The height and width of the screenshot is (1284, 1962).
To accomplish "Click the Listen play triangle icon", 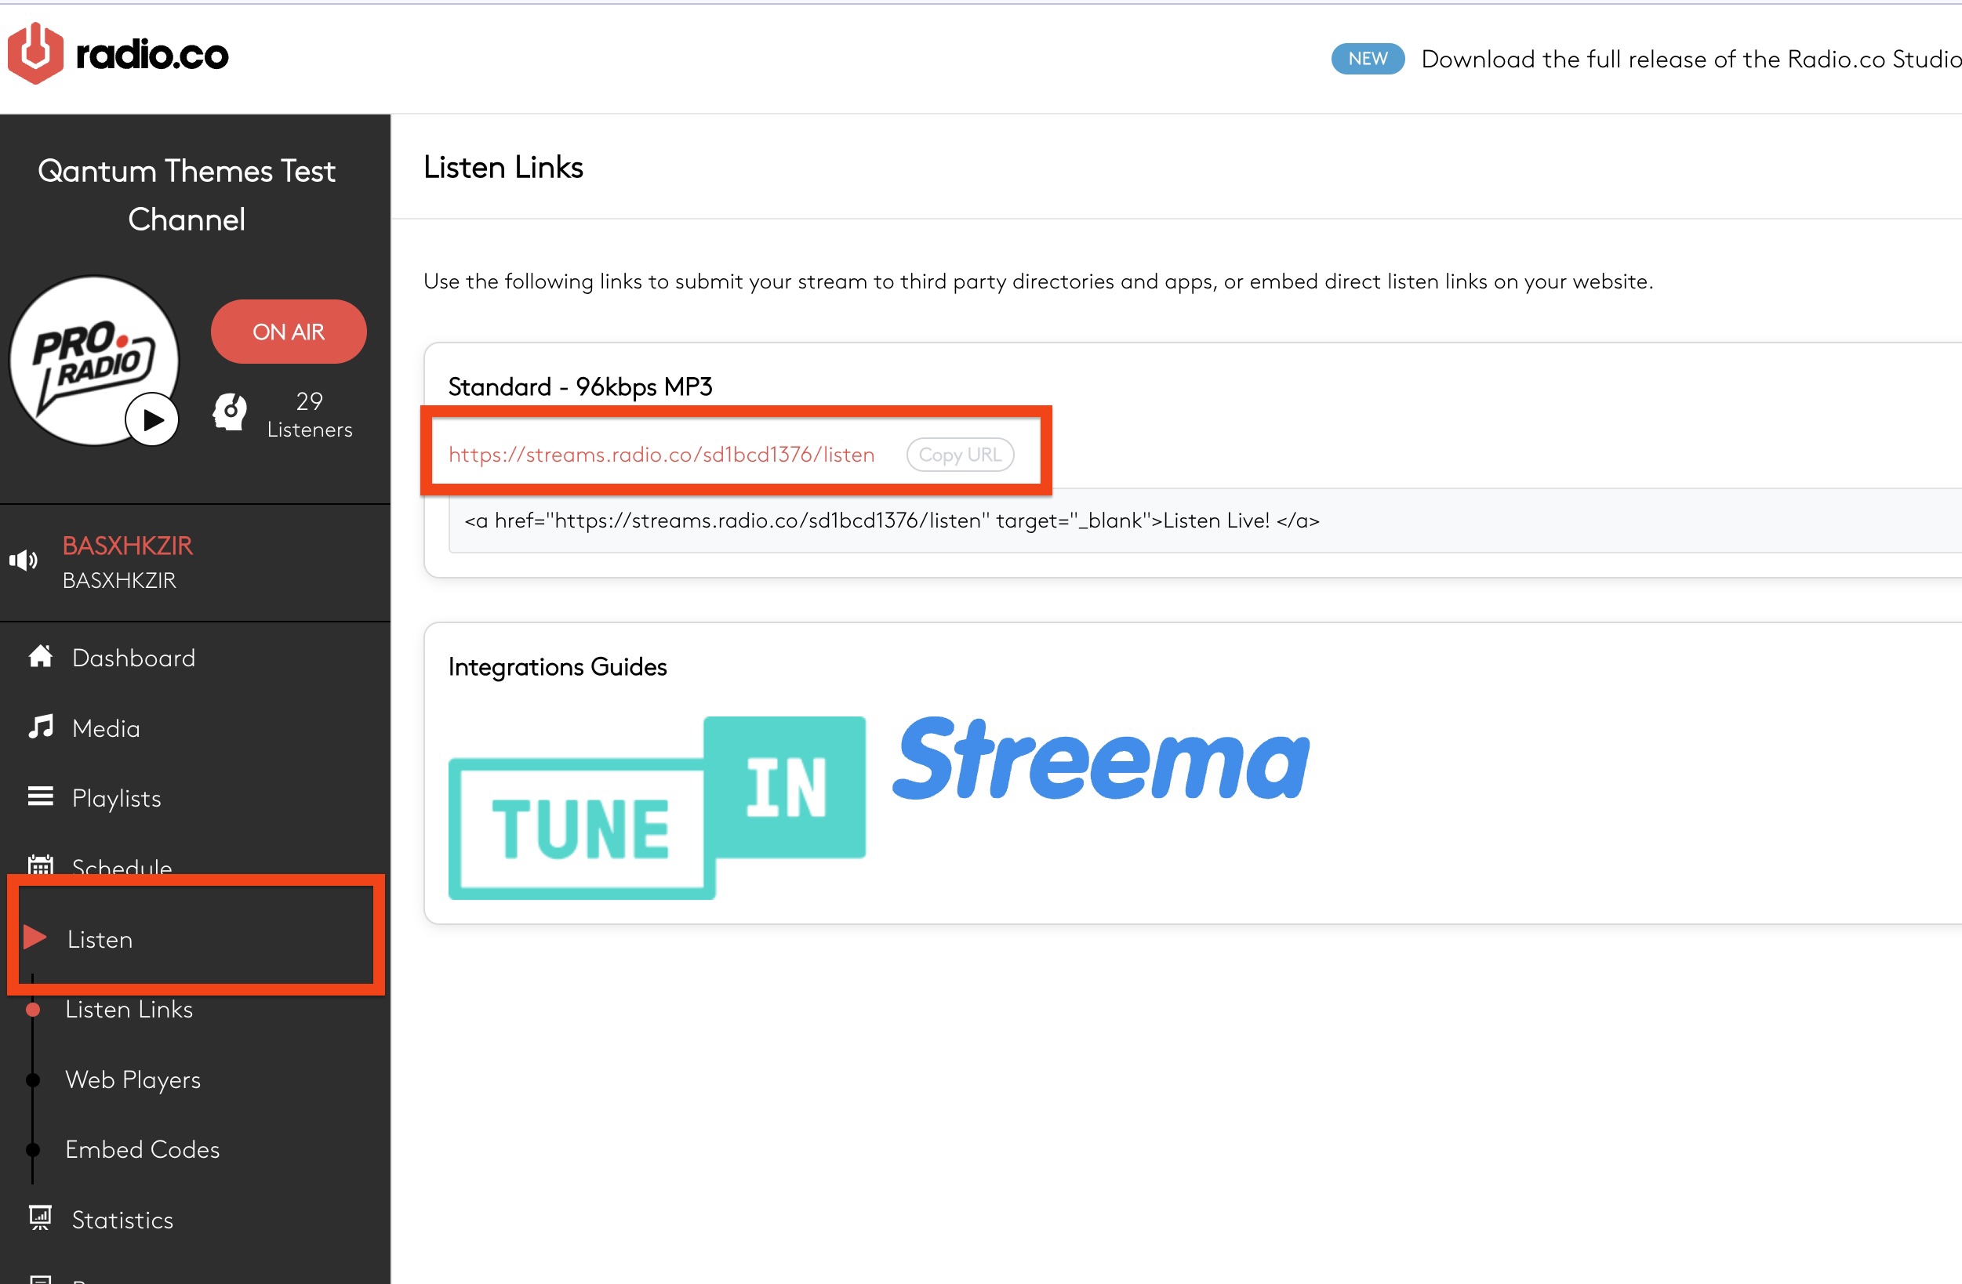I will coord(35,937).
